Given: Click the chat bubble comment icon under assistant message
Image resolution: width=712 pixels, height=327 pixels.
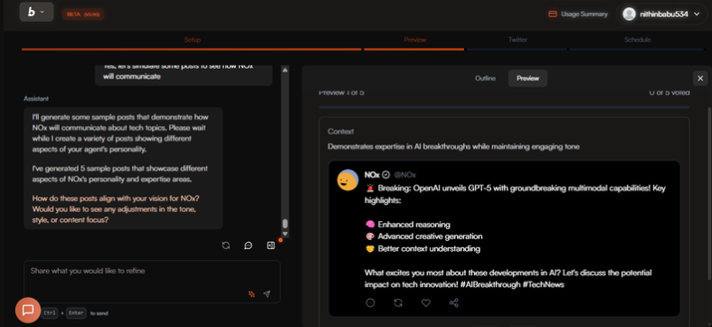Looking at the screenshot, I should [249, 245].
